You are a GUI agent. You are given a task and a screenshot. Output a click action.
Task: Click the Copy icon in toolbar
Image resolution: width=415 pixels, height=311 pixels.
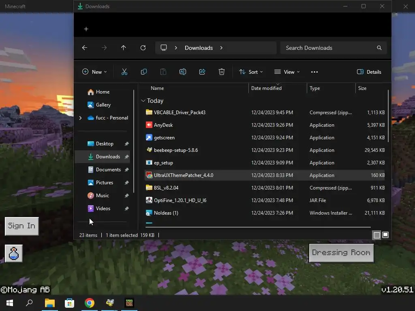pyautogui.click(x=144, y=72)
